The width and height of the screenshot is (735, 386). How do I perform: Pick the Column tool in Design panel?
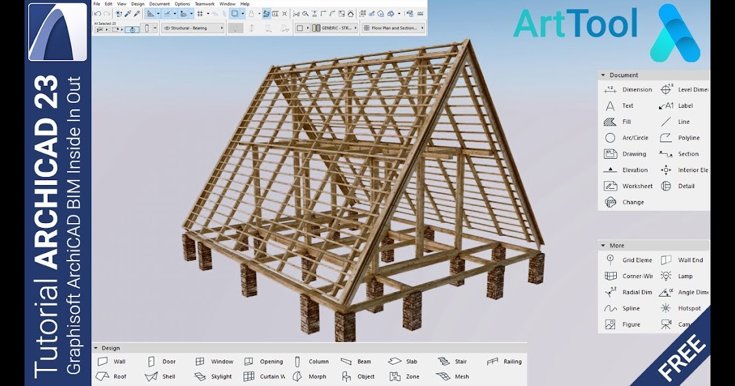coord(311,361)
